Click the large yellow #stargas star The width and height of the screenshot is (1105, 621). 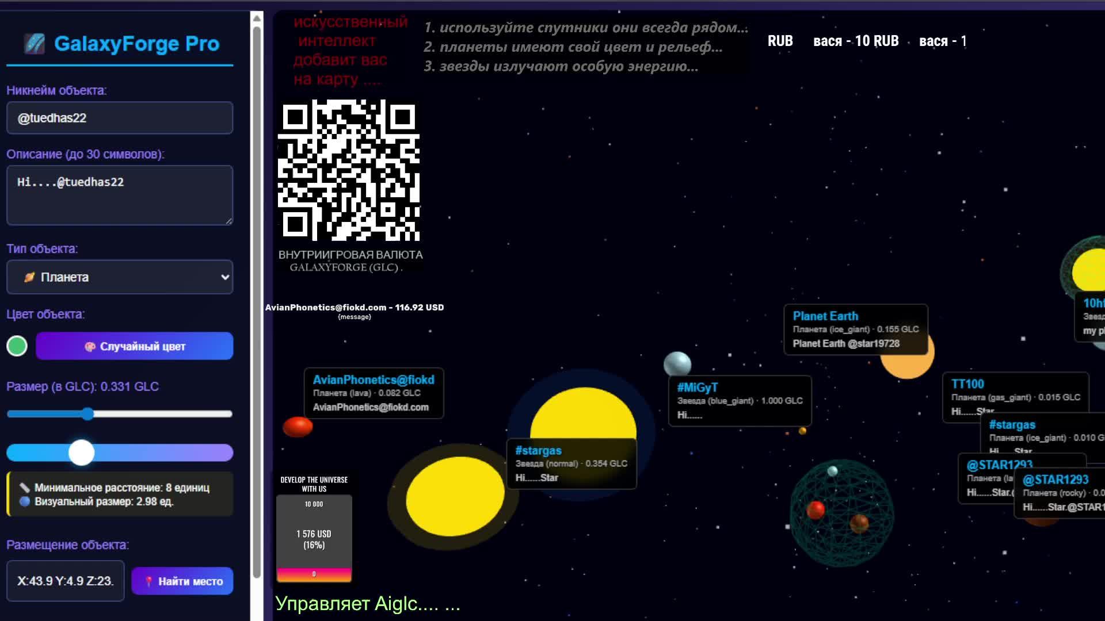pyautogui.click(x=582, y=414)
